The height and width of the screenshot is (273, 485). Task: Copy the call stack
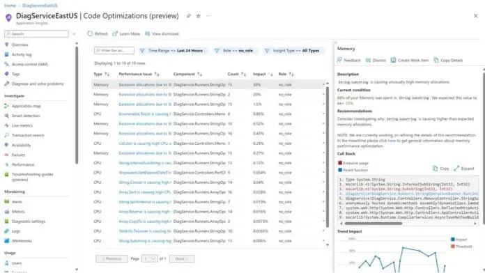(x=441, y=169)
